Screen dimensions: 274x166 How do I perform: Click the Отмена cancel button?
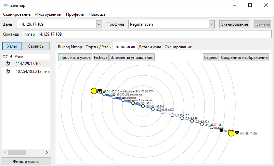point(262,24)
